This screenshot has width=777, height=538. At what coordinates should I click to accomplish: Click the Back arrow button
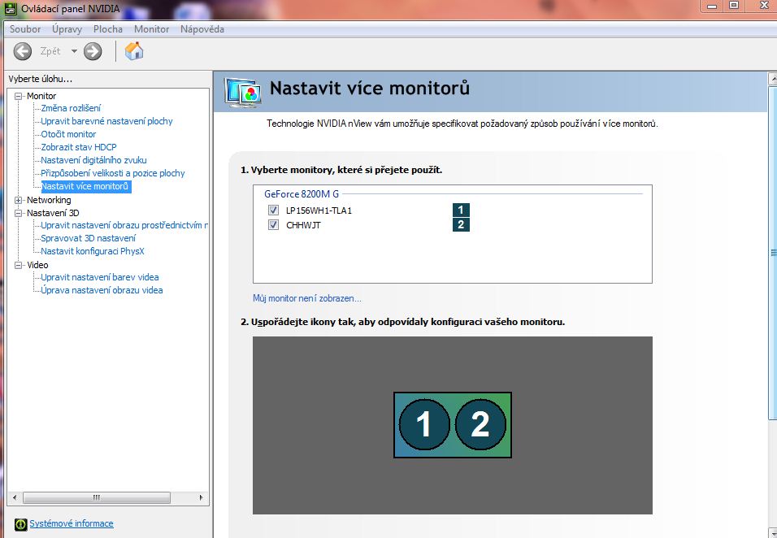coord(22,51)
